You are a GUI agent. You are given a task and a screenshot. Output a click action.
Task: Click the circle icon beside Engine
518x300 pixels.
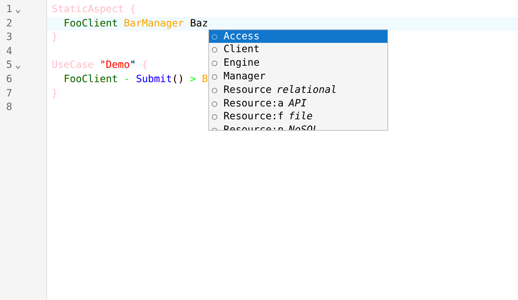[214, 64]
